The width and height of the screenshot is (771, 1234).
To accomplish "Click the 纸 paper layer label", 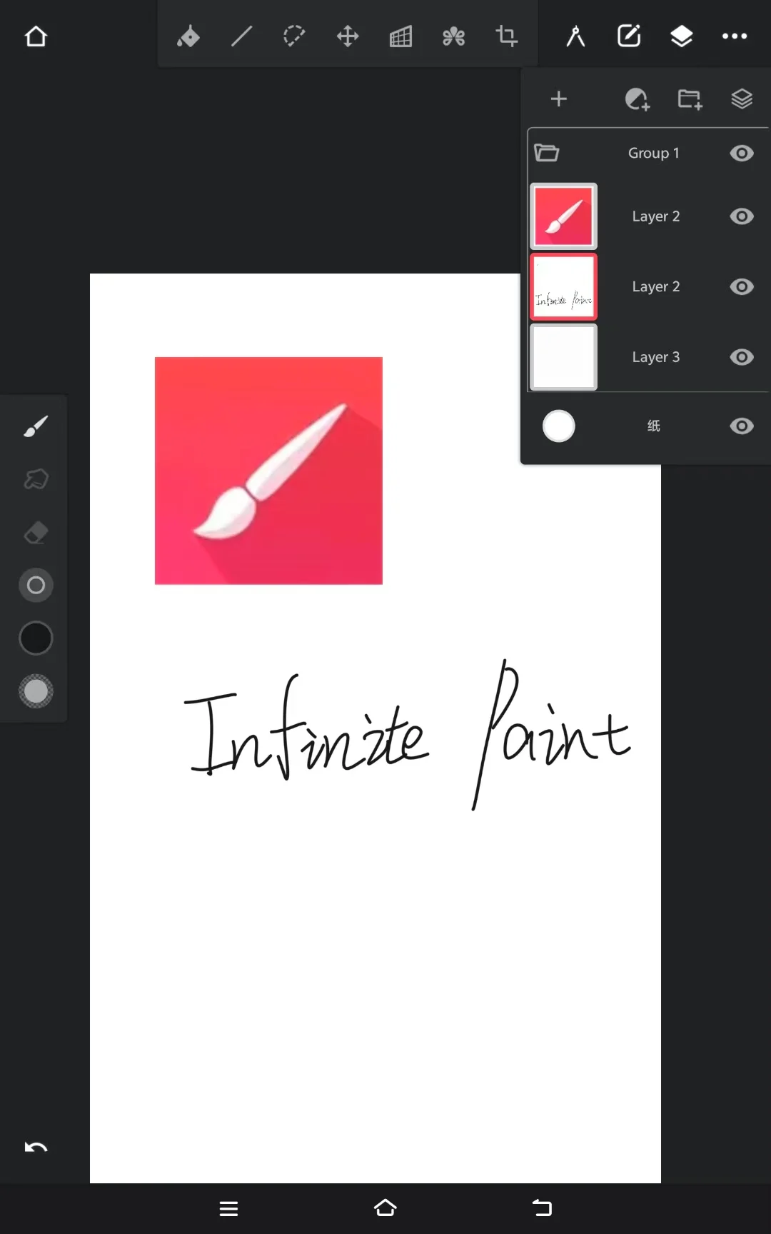I will click(653, 426).
